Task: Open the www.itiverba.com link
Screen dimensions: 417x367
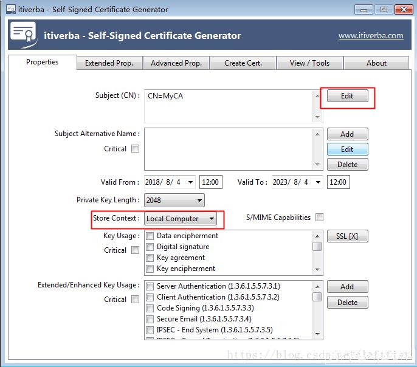Action: (x=371, y=36)
